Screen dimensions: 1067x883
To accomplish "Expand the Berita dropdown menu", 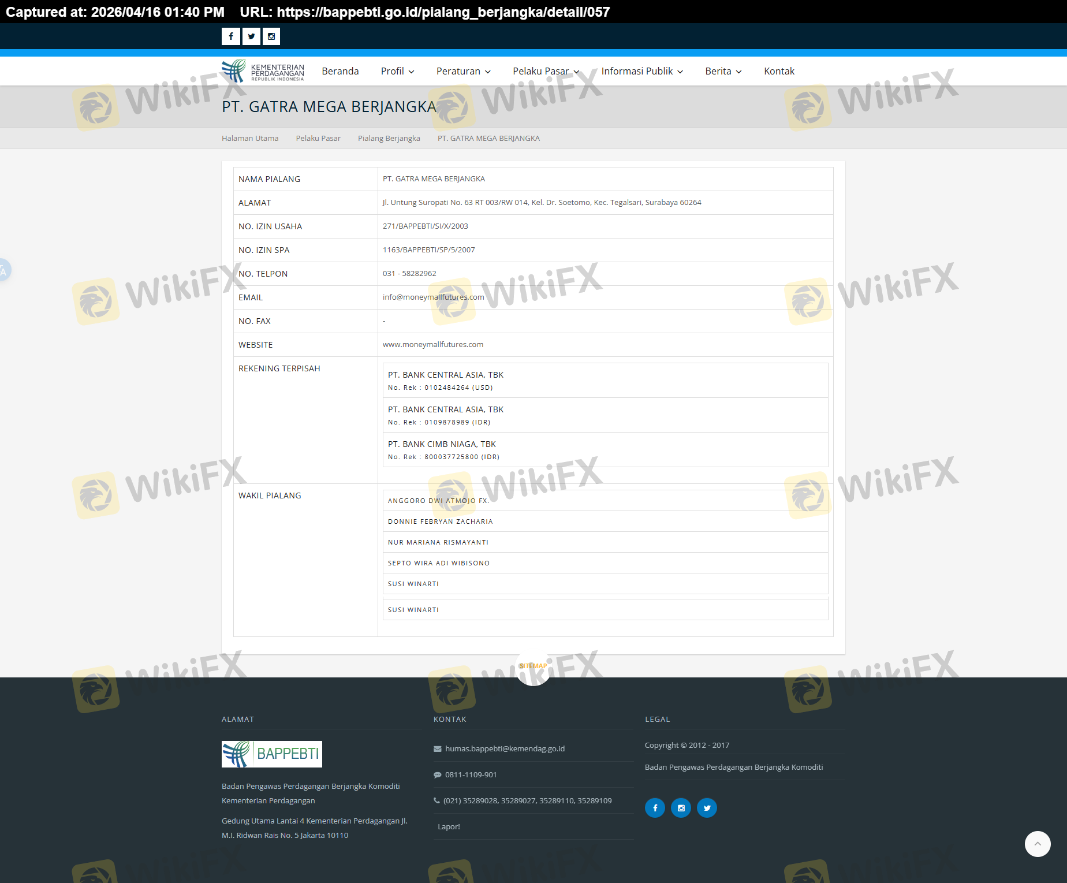I will point(723,71).
